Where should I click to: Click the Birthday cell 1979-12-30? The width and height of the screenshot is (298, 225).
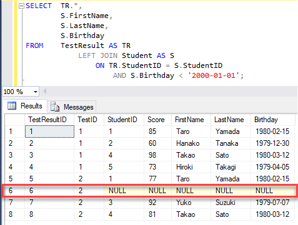(x=273, y=143)
